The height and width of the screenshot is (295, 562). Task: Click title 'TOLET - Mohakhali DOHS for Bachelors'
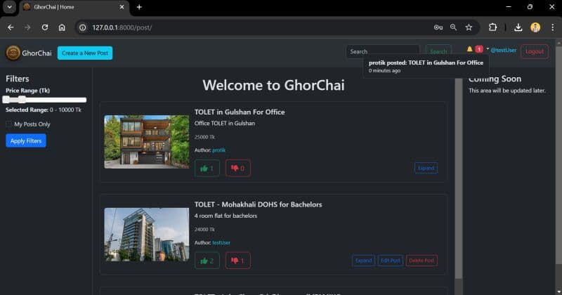pyautogui.click(x=258, y=204)
